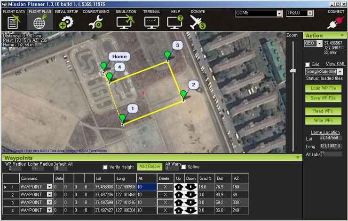348x221 pixels.
Task: Click the Write WPs button
Action: [x=323, y=121]
